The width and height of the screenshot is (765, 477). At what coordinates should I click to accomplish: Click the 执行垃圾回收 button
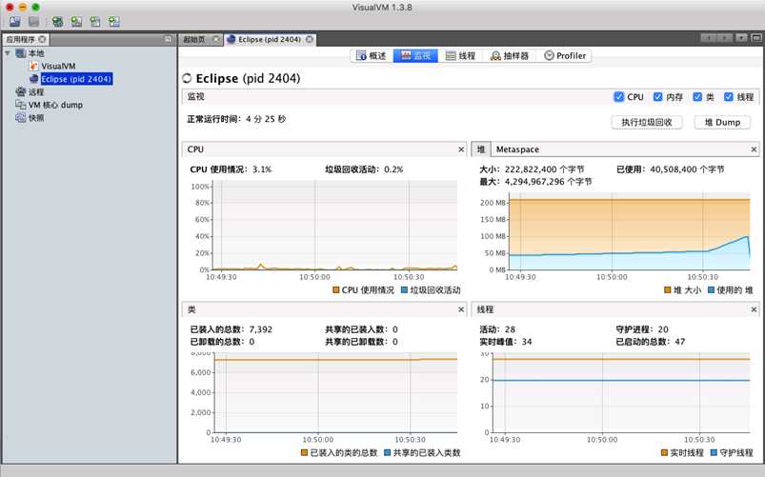click(647, 122)
